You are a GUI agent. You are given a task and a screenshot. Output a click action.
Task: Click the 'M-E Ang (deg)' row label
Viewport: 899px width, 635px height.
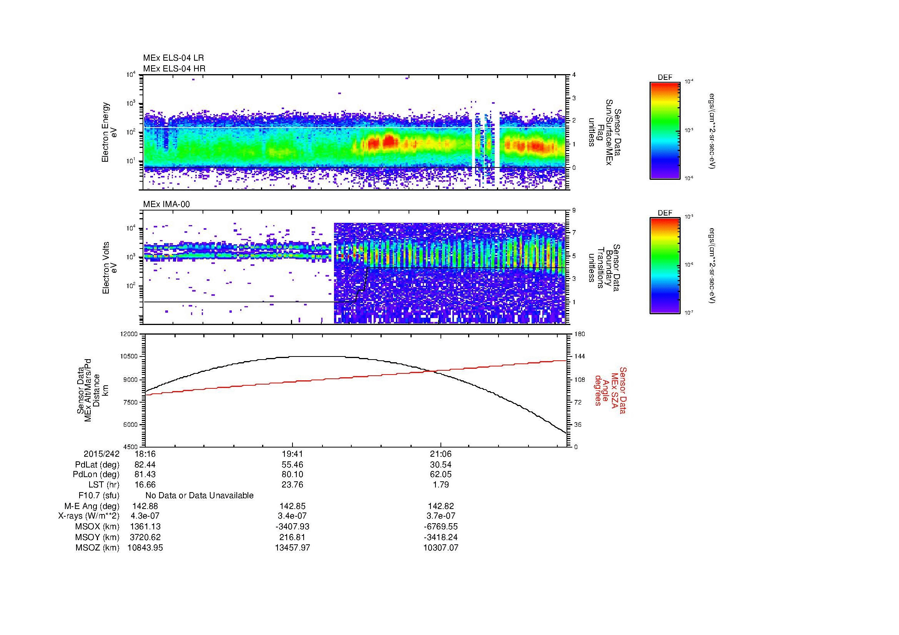(x=92, y=506)
